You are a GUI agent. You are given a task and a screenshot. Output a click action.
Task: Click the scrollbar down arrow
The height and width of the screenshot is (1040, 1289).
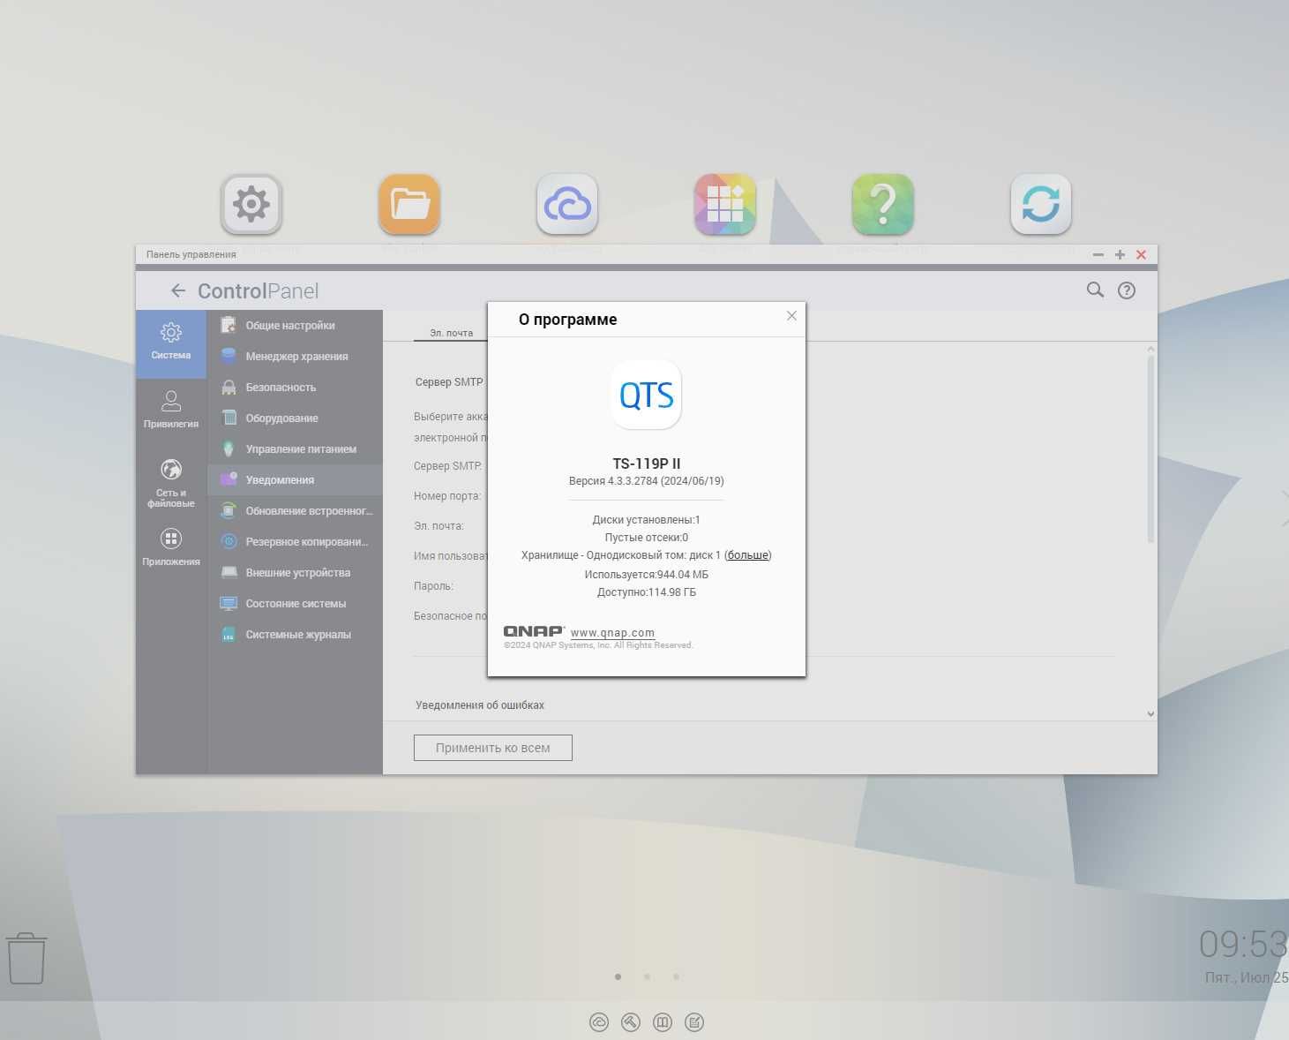click(1150, 714)
